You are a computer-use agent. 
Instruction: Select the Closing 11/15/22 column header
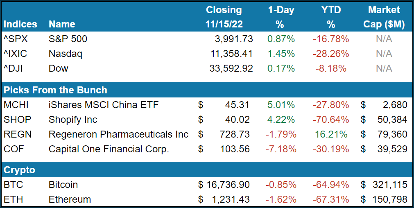pos(224,17)
